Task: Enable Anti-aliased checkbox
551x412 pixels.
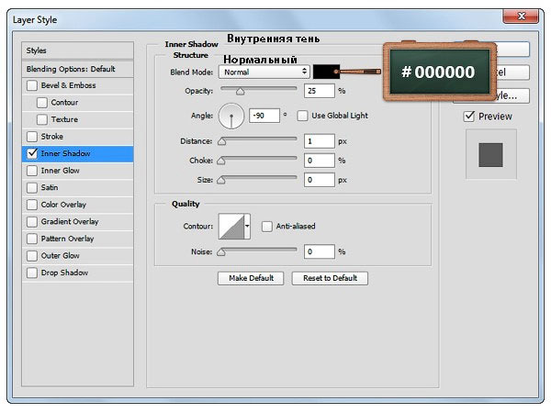Action: (266, 227)
